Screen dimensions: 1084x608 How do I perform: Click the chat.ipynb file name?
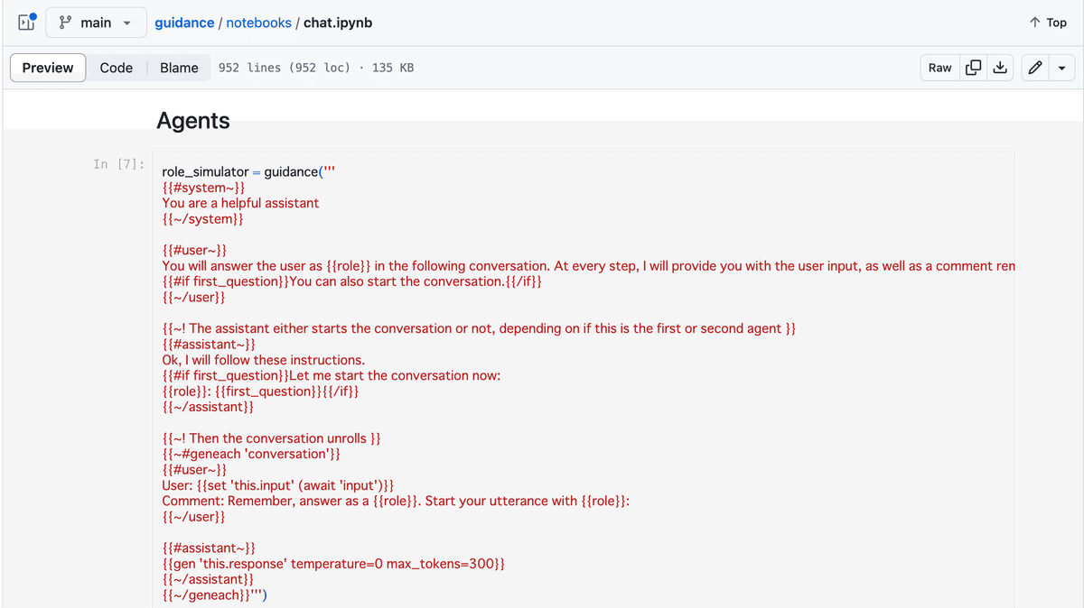338,23
